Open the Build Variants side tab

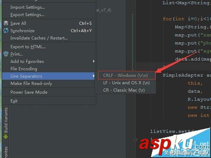coord(6,123)
